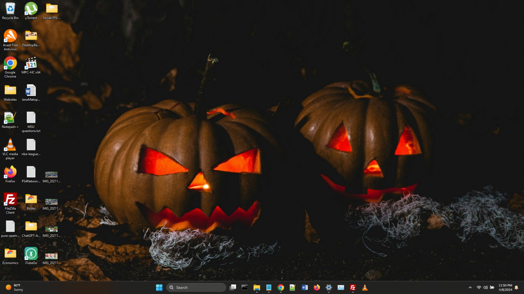Open the taskbar Search field
This screenshot has height=294, width=524.
click(x=196, y=288)
